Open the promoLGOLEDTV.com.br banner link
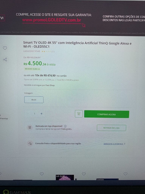The height and width of the screenshot is (194, 145). pos(52,20)
